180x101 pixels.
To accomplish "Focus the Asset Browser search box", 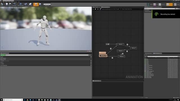I will (x=163, y=57).
